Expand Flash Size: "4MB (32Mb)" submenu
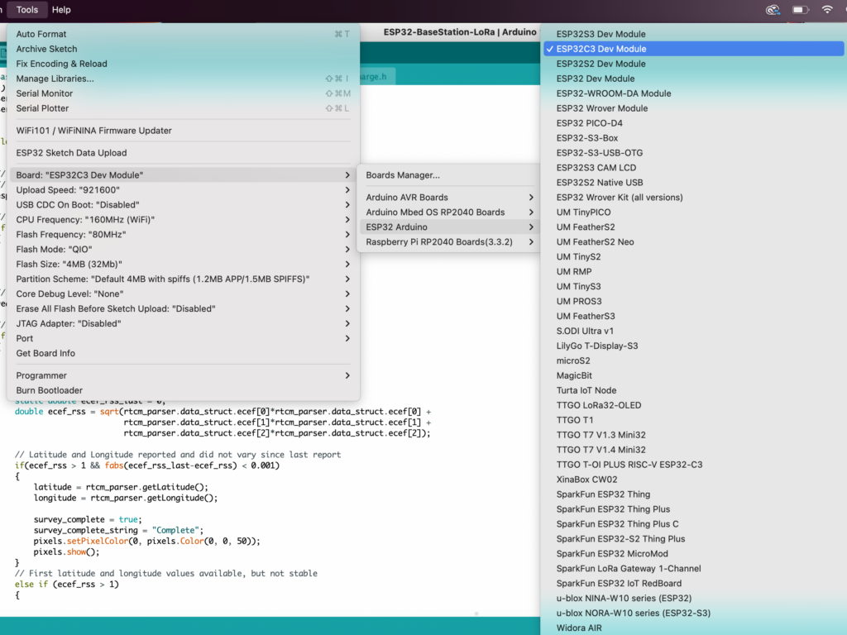 [x=183, y=264]
